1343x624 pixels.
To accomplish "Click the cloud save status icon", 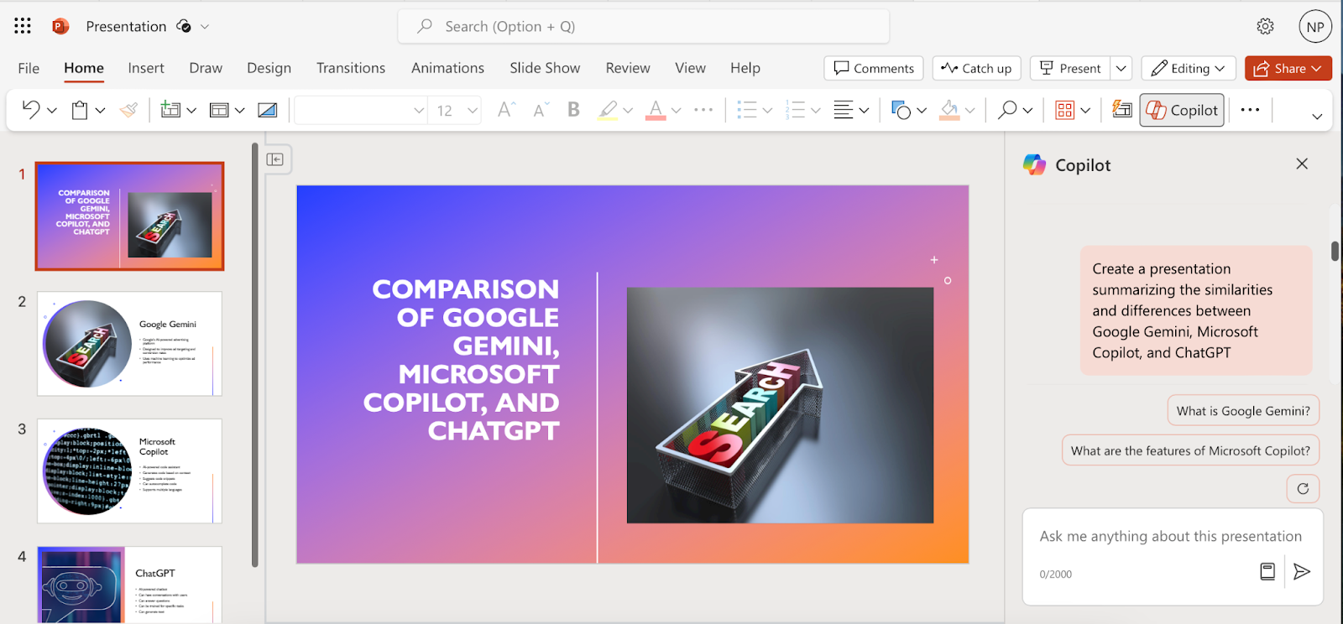I will [184, 26].
